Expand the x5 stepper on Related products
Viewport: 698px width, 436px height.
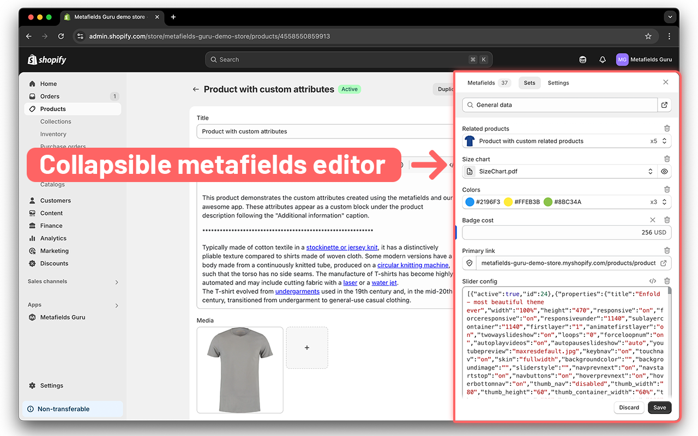pos(663,141)
